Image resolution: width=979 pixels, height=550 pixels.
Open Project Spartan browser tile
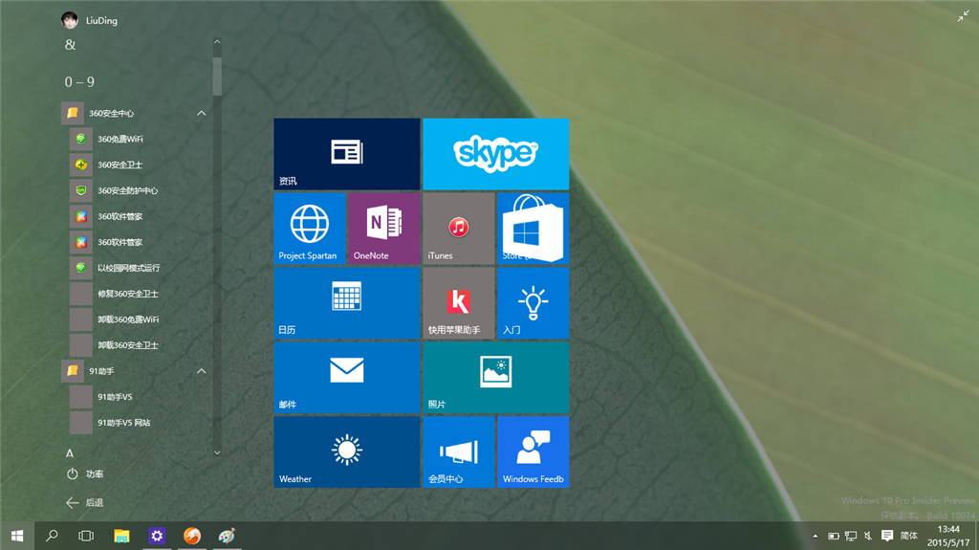[310, 228]
